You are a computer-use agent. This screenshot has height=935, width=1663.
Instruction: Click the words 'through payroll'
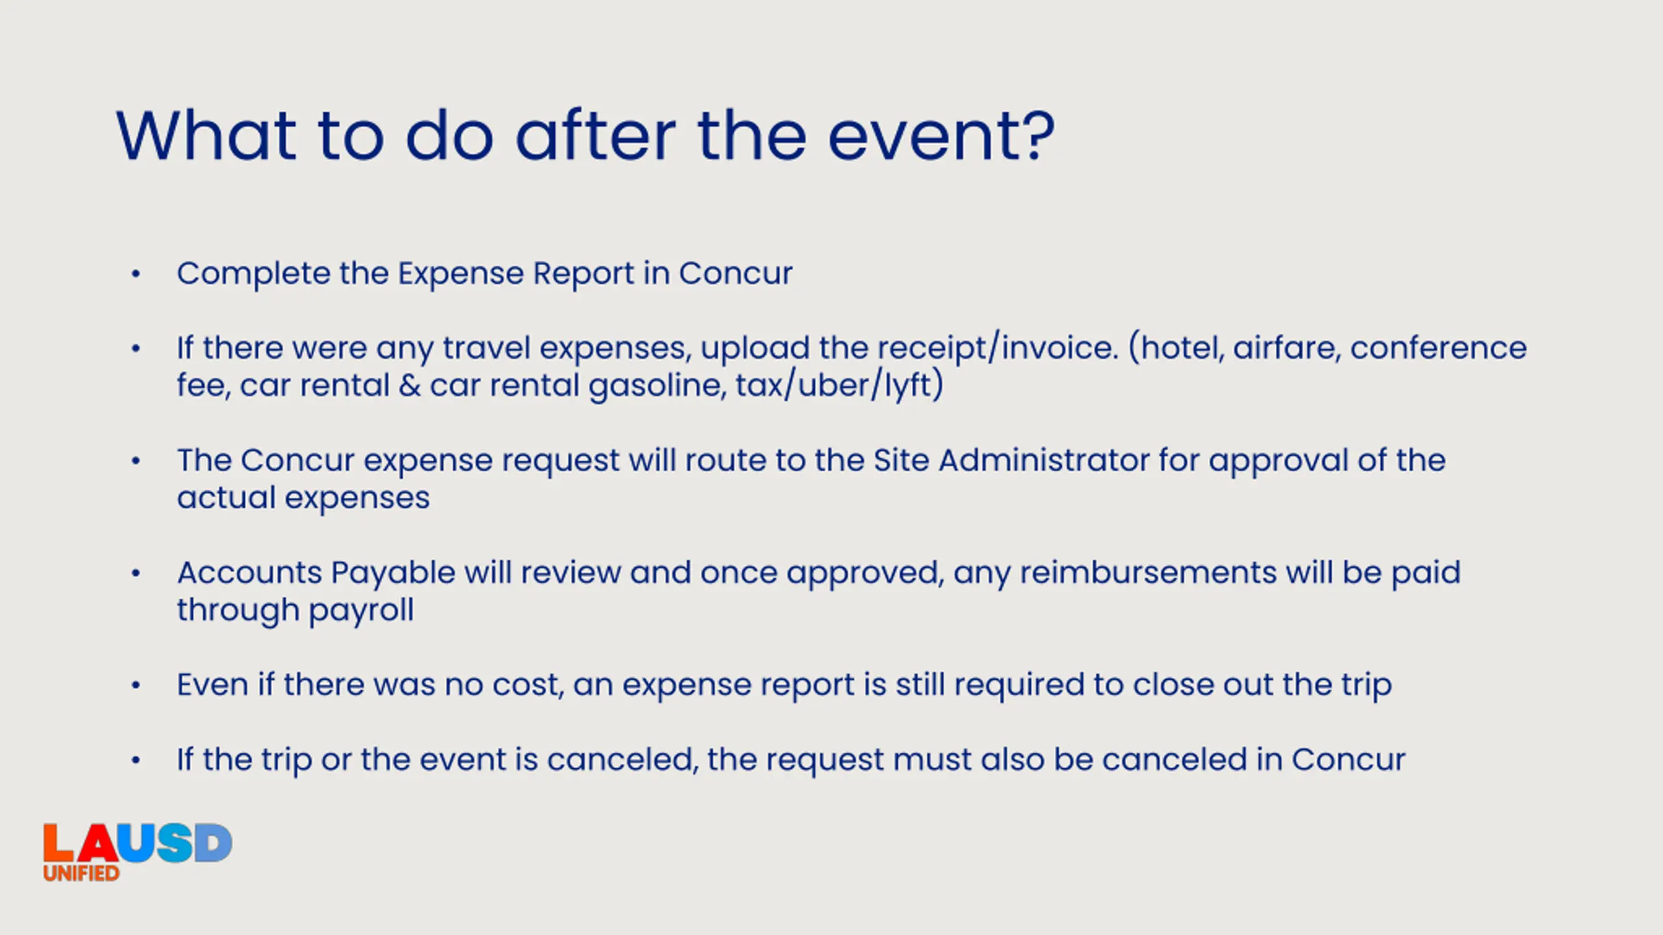296,610
